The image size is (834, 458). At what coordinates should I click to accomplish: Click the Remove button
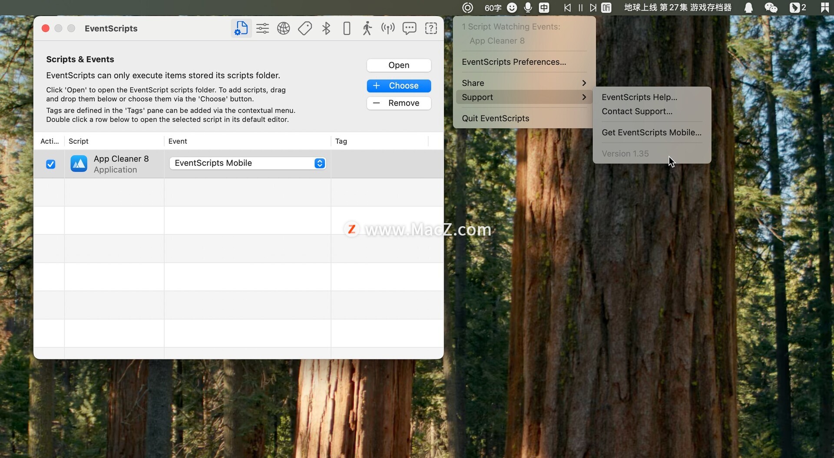pyautogui.click(x=399, y=103)
